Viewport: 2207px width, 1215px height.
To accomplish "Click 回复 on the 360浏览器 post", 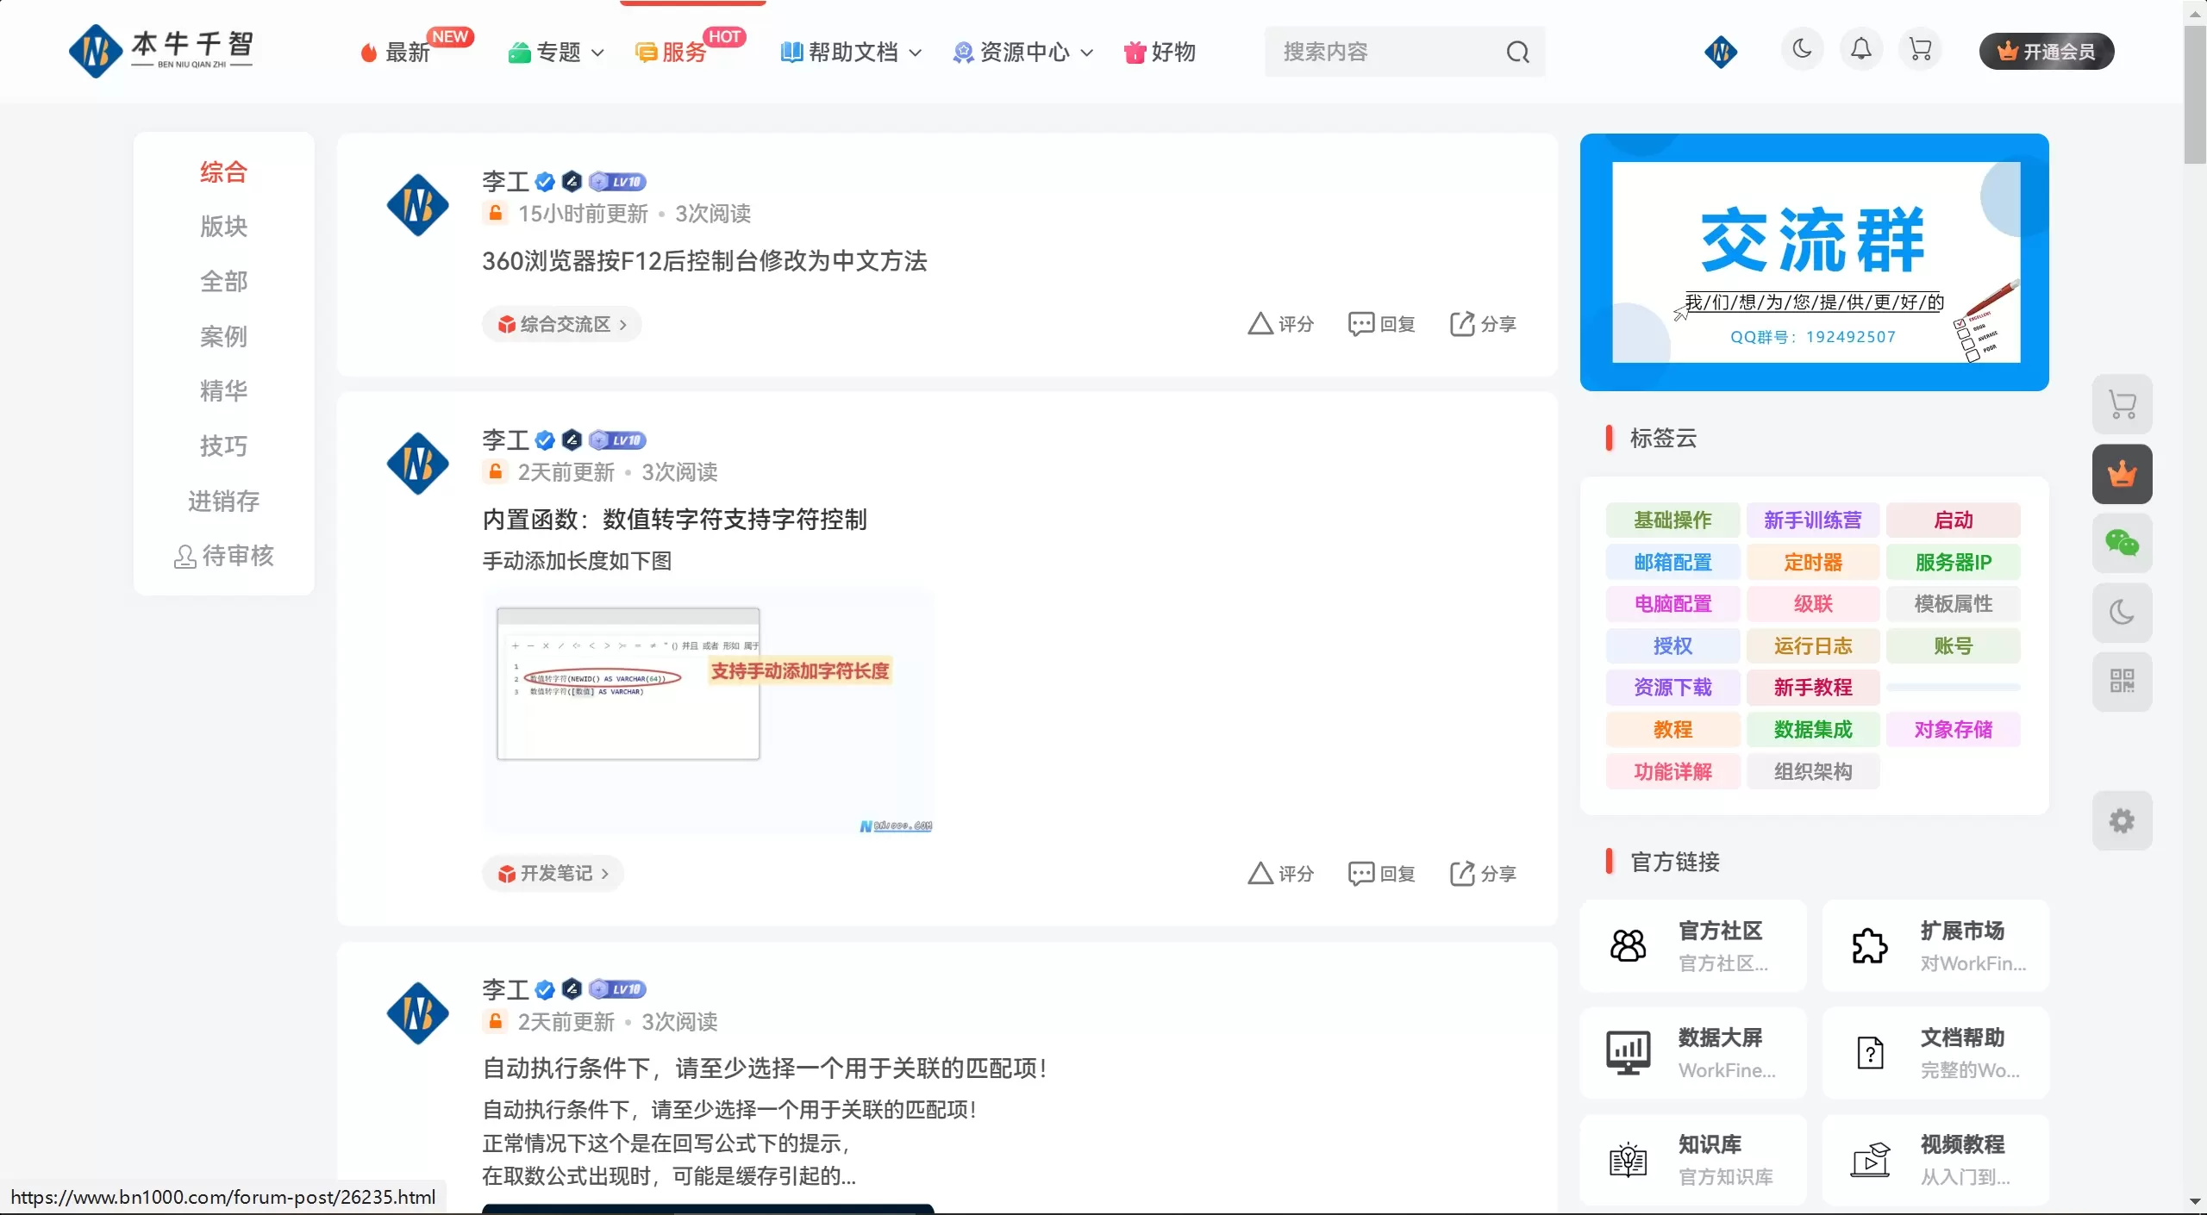I will [1382, 324].
